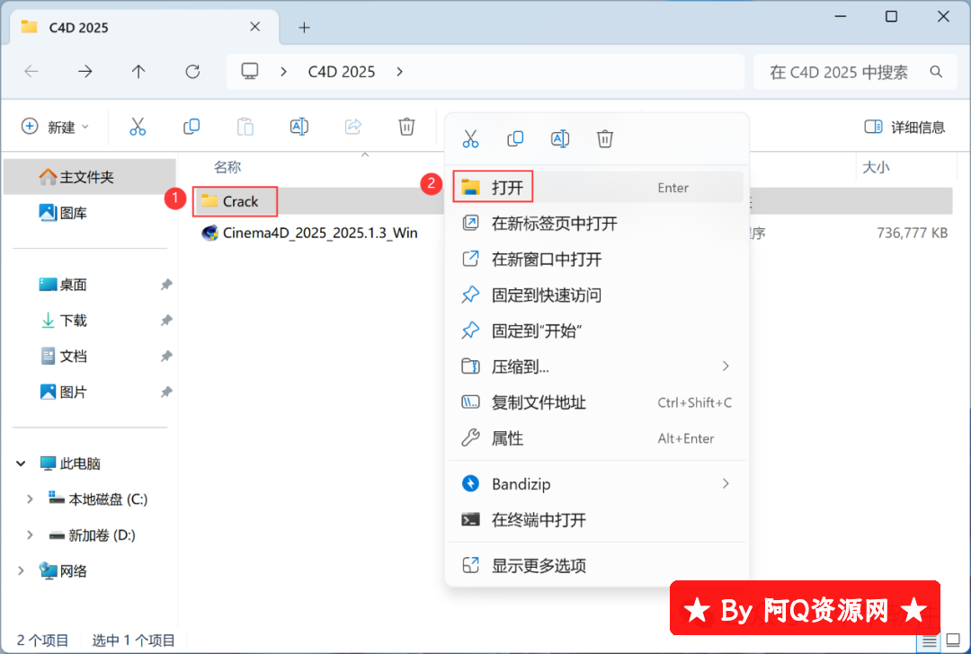Close the C4D 2025 tab
The width and height of the screenshot is (971, 654).
(x=255, y=27)
